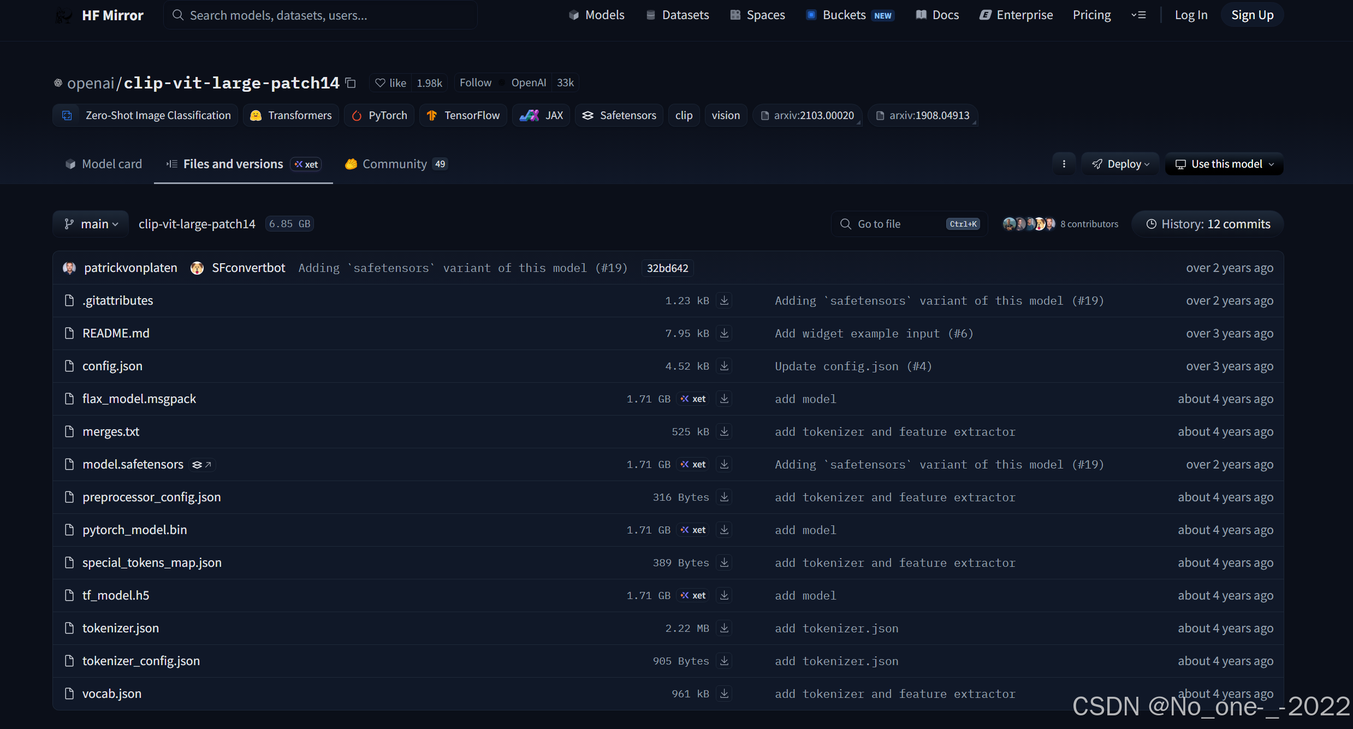The width and height of the screenshot is (1353, 729).
Task: Expand the main branch selector
Action: pyautogui.click(x=91, y=224)
